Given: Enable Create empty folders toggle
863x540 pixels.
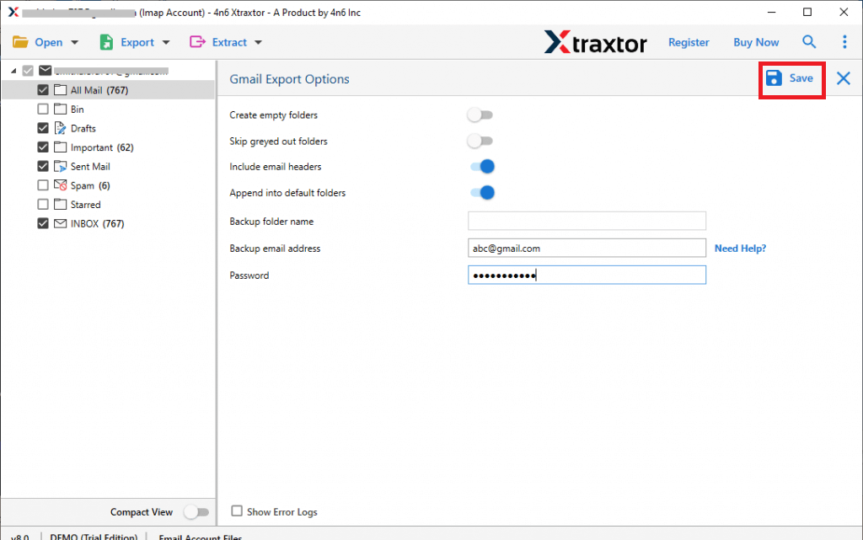Looking at the screenshot, I should pyautogui.click(x=480, y=115).
